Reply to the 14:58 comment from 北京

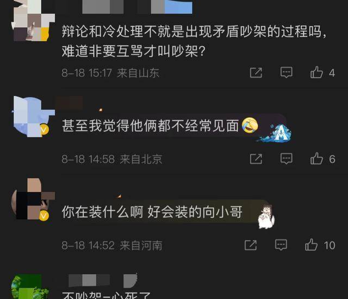click(287, 158)
